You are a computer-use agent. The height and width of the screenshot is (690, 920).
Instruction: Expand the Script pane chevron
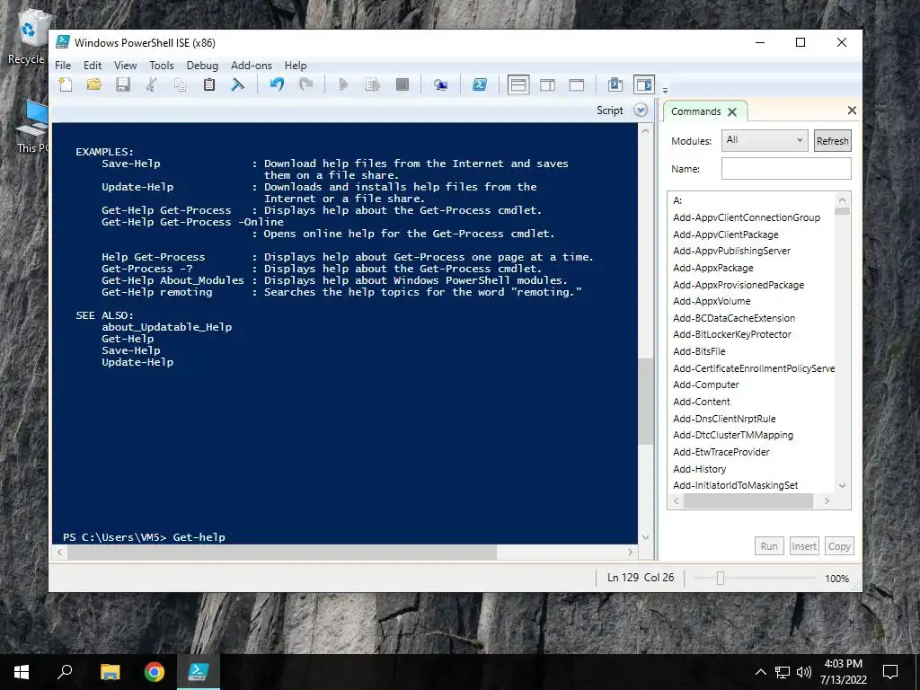(x=641, y=111)
